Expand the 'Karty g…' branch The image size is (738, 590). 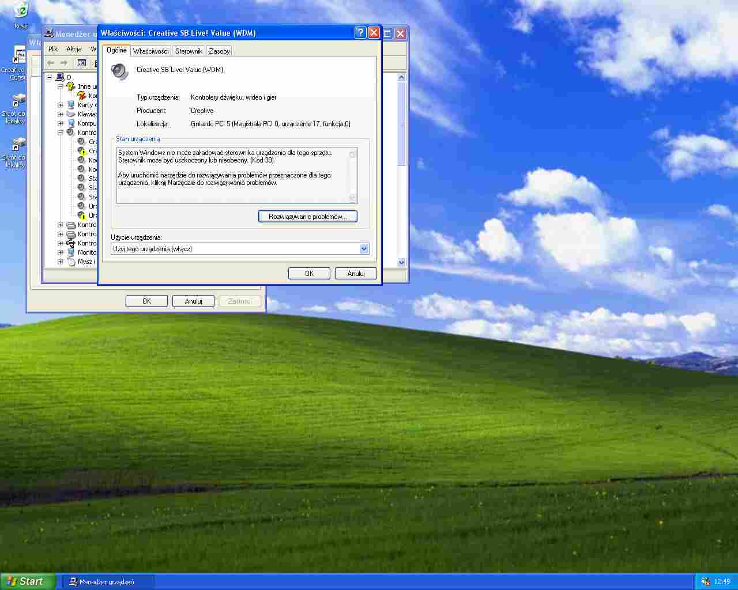coord(60,105)
